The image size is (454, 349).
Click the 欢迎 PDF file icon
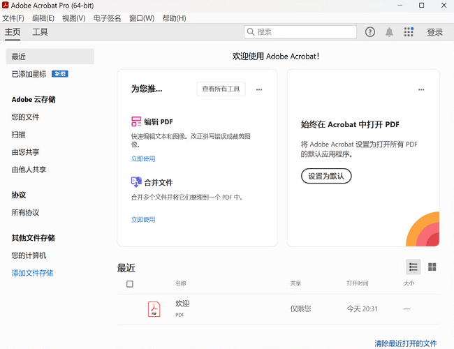pyautogui.click(x=154, y=309)
